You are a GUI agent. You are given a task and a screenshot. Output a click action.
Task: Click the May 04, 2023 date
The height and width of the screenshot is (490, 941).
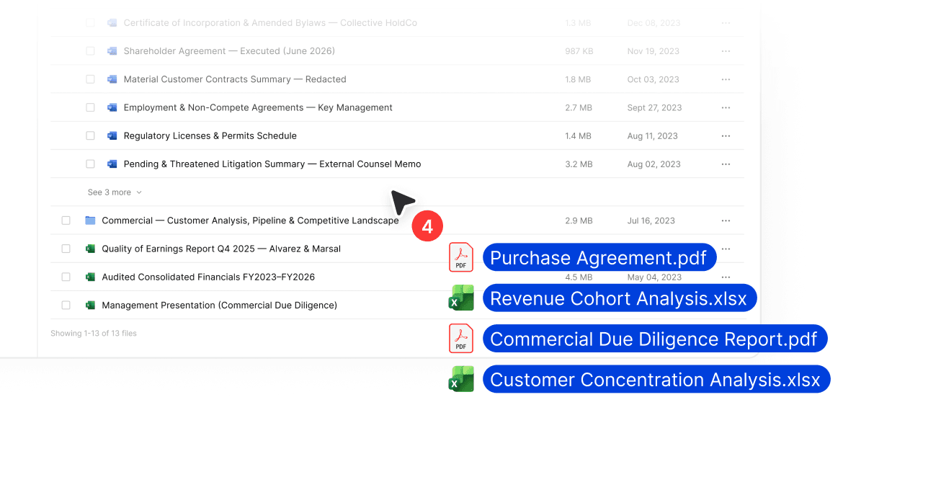tap(654, 277)
